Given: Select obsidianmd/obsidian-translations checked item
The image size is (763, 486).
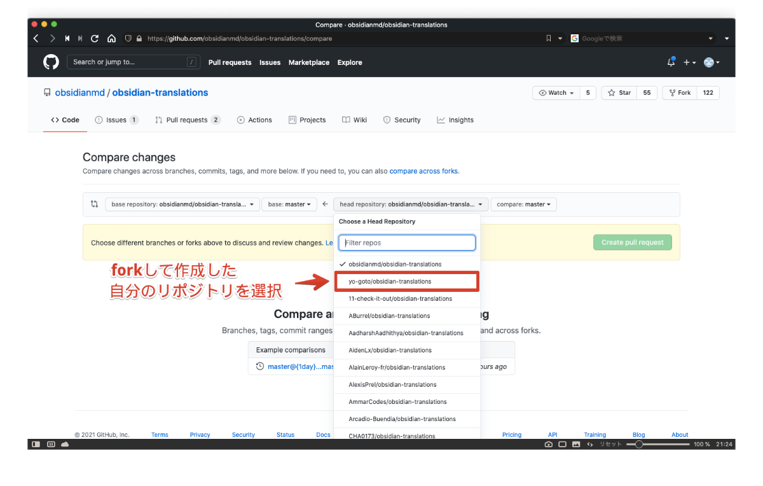Looking at the screenshot, I should click(407, 264).
